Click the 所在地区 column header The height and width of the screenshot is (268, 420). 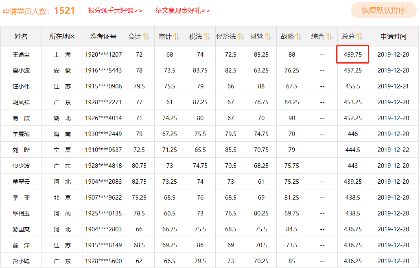[61, 36]
